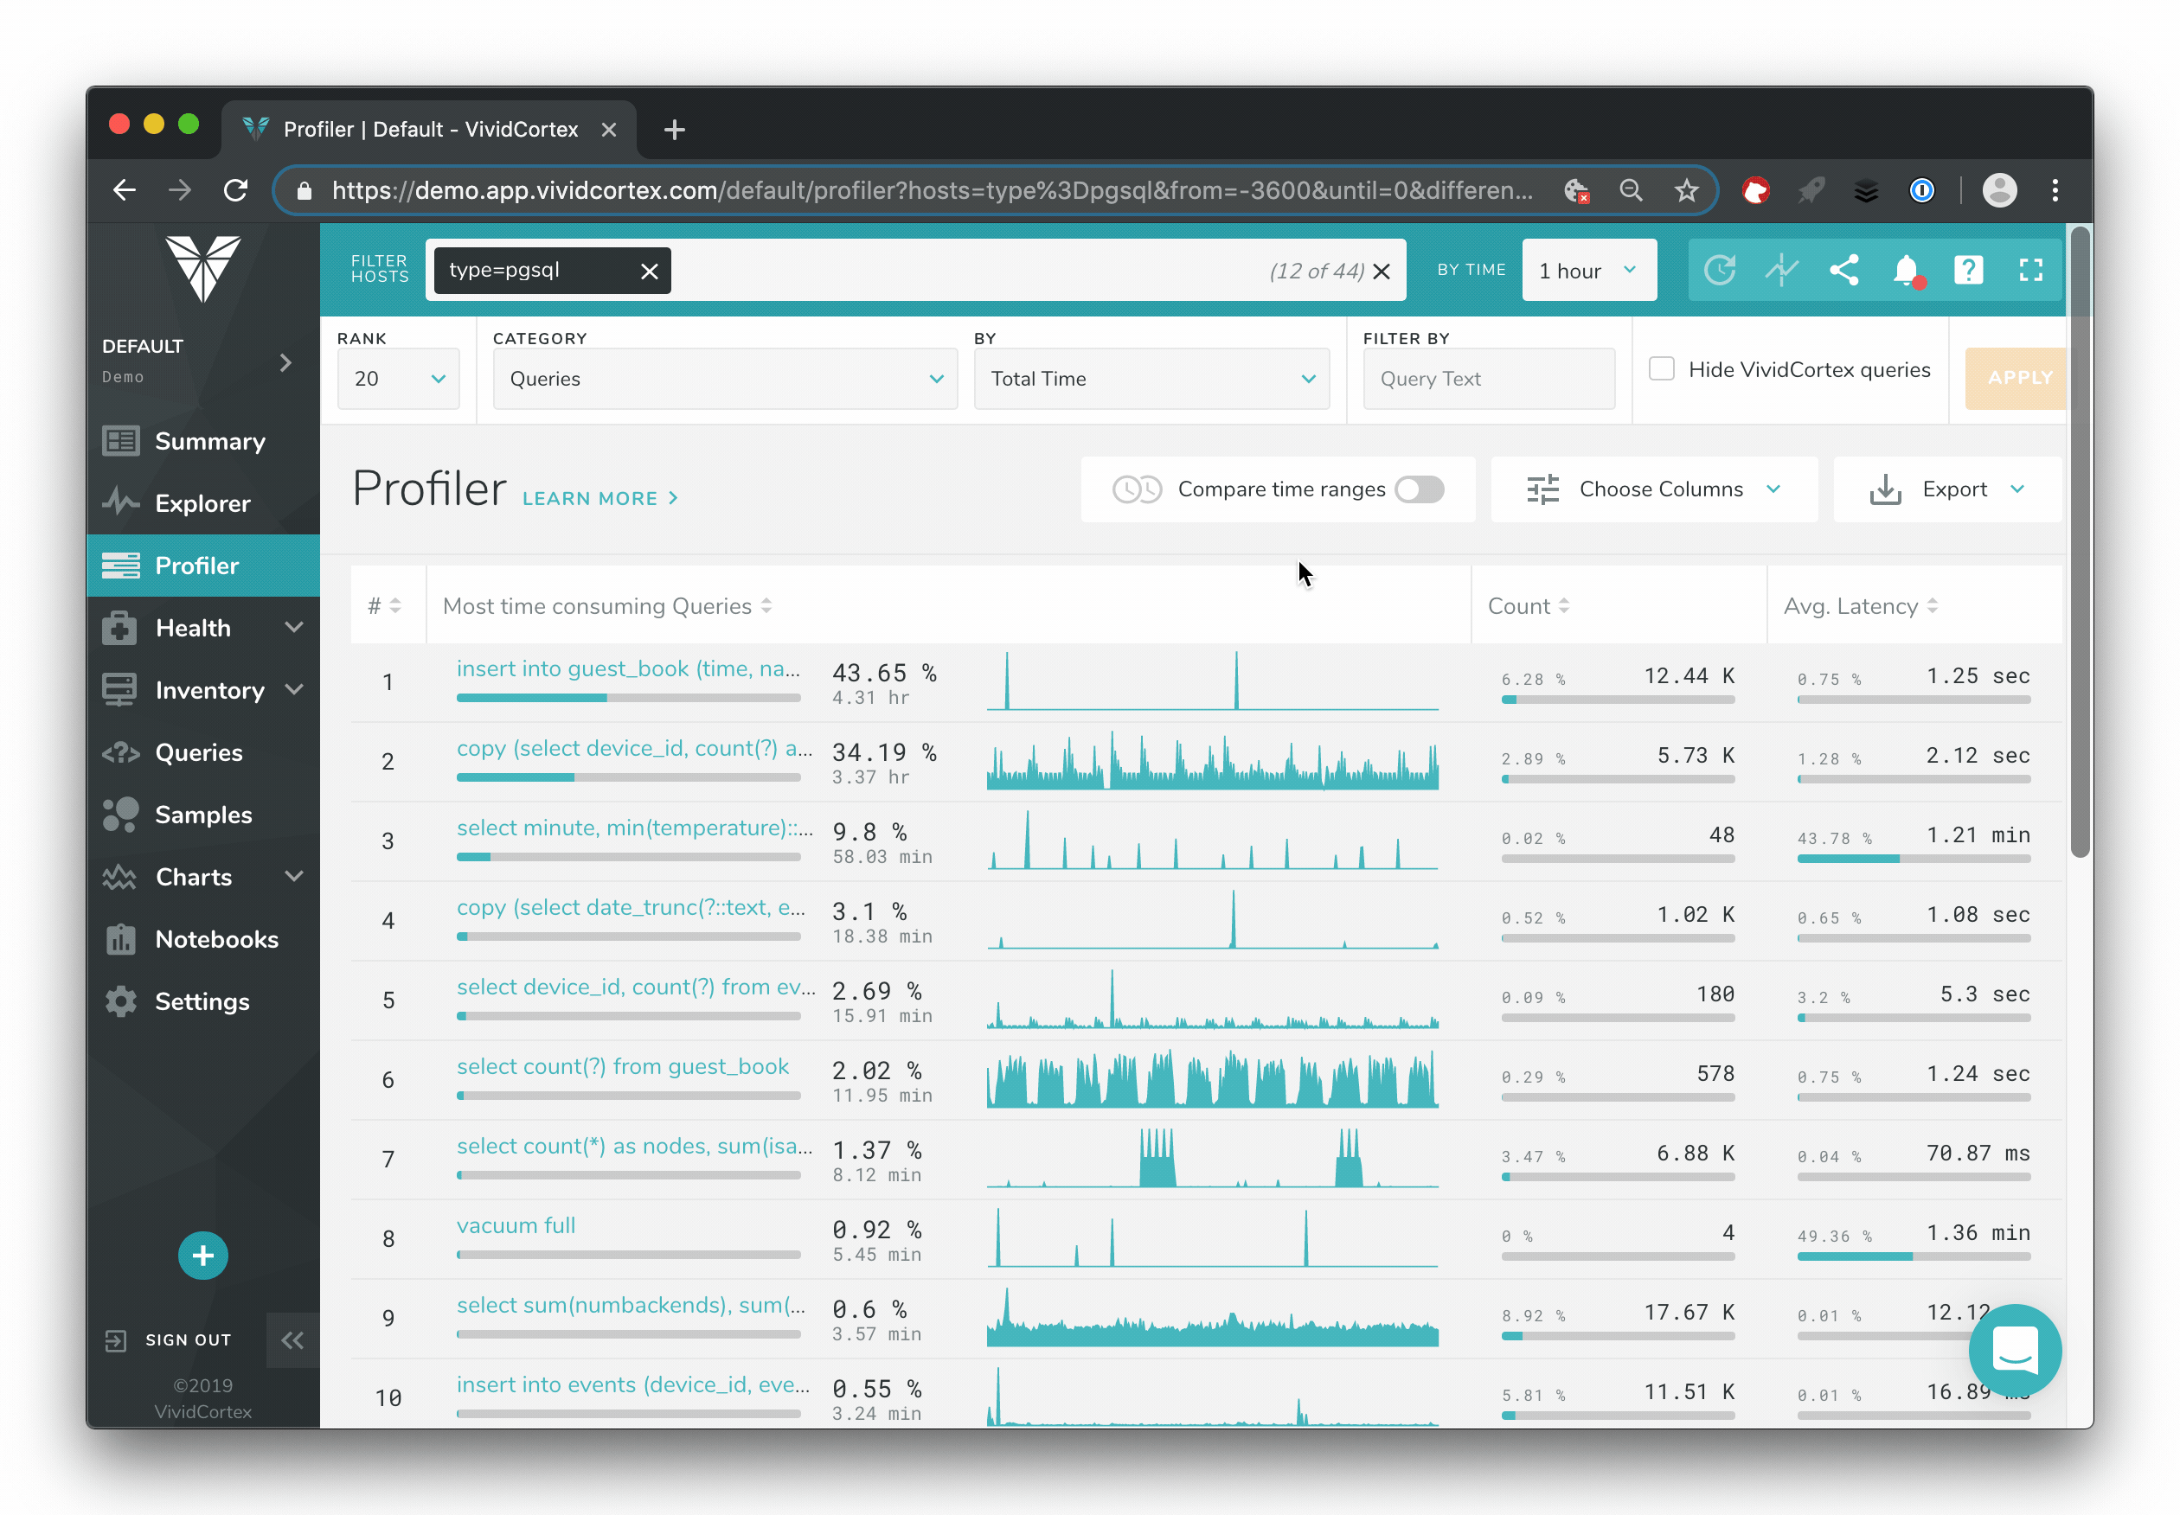Click the sparkline chart for query row 6
Image resolution: width=2180 pixels, height=1515 pixels.
tap(1211, 1079)
